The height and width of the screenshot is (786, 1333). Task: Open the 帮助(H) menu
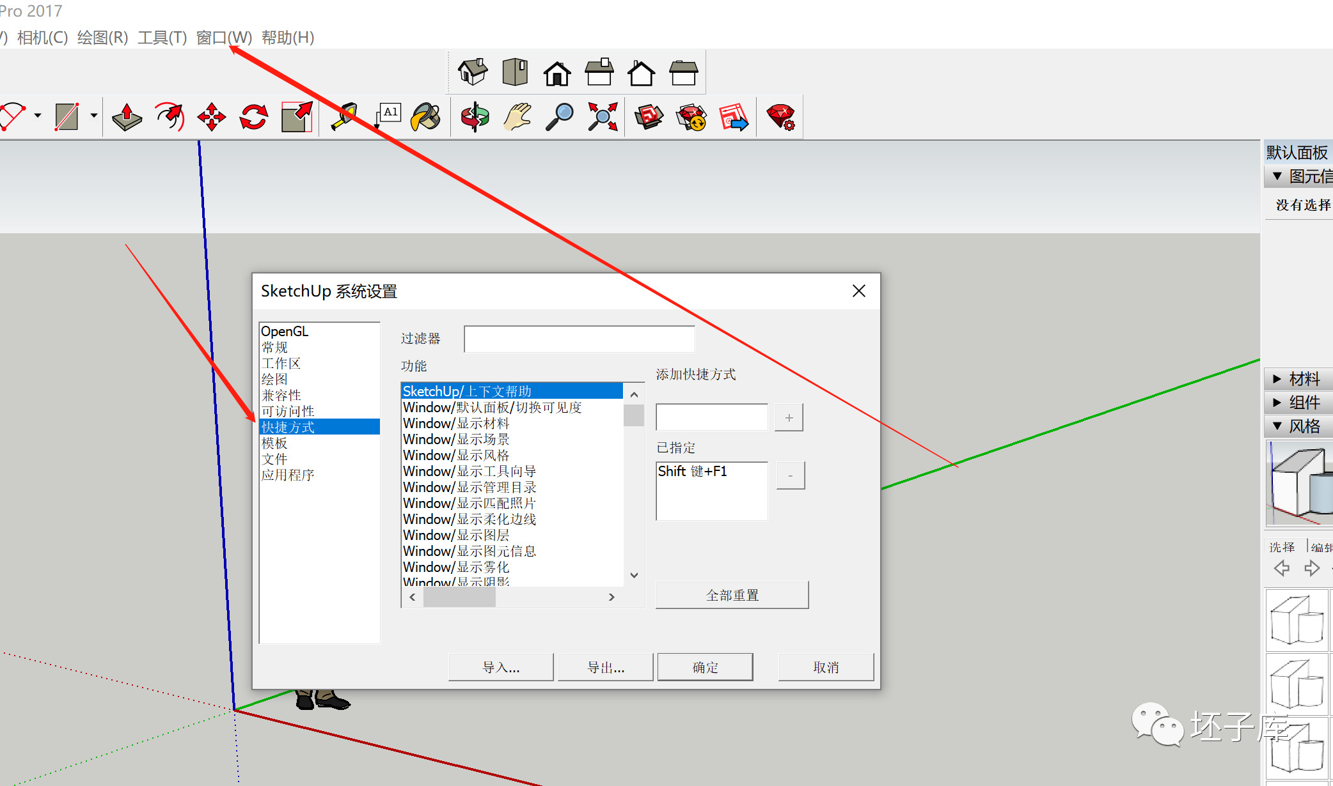[288, 38]
